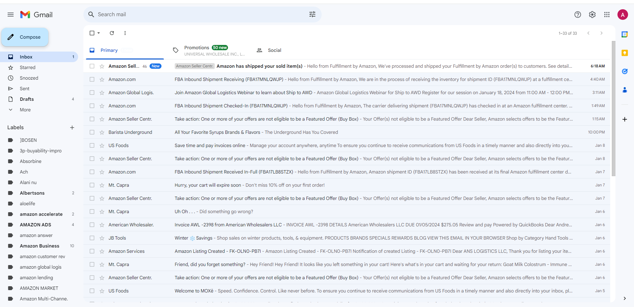The width and height of the screenshot is (634, 307).
Task: Check the Welcome to MOXē email checkbox
Action: (92, 291)
